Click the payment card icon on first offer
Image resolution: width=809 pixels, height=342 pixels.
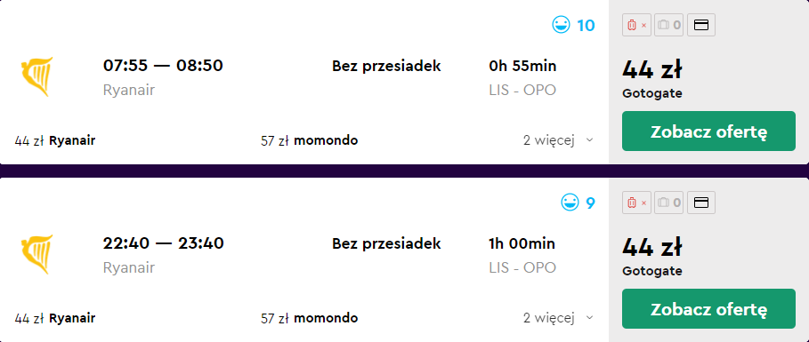701,25
